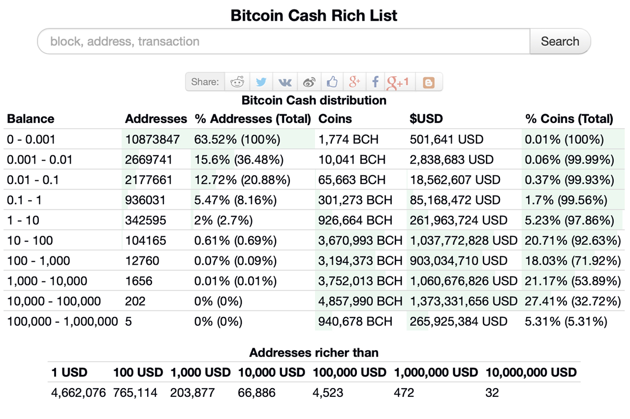Like the page with thumbs-up icon
Screen dimensions: 630x419
point(332,82)
